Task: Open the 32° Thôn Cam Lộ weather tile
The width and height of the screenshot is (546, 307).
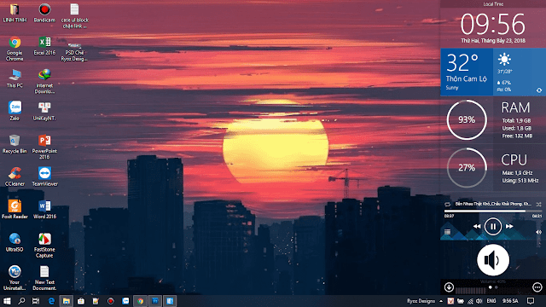Action: point(467,72)
